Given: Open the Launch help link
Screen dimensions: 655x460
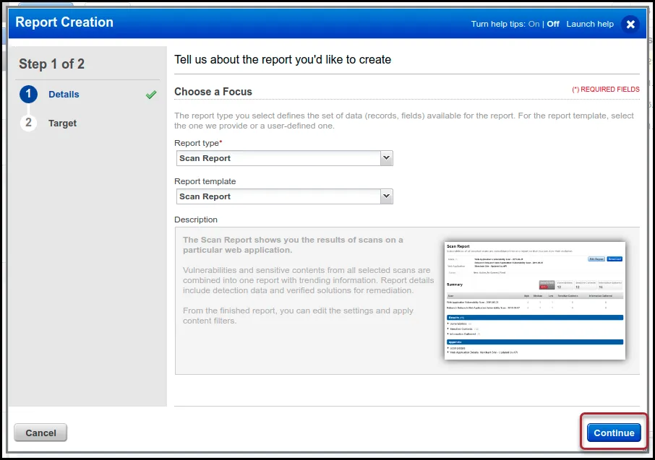Looking at the screenshot, I should (x=590, y=25).
